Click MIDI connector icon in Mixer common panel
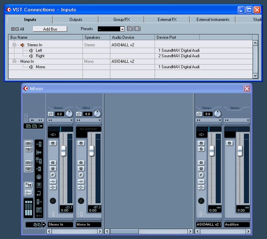This screenshot has height=239, width=267. 39,177
